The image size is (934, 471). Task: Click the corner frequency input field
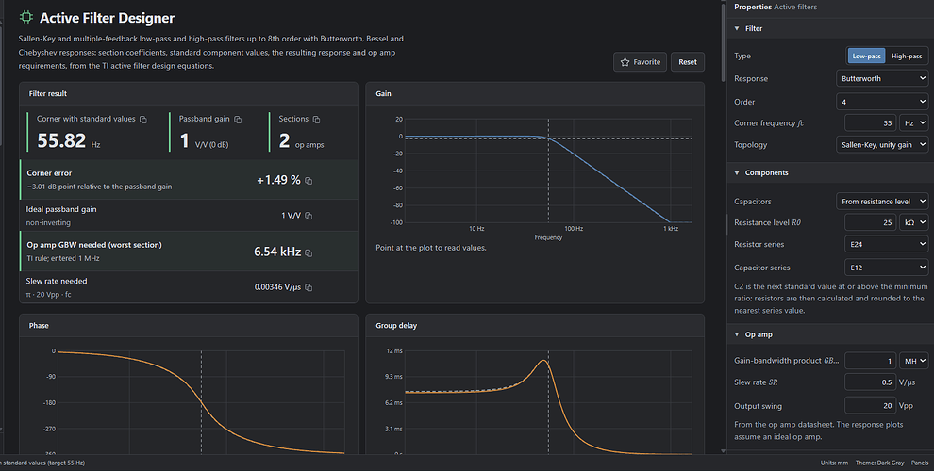[x=870, y=123]
